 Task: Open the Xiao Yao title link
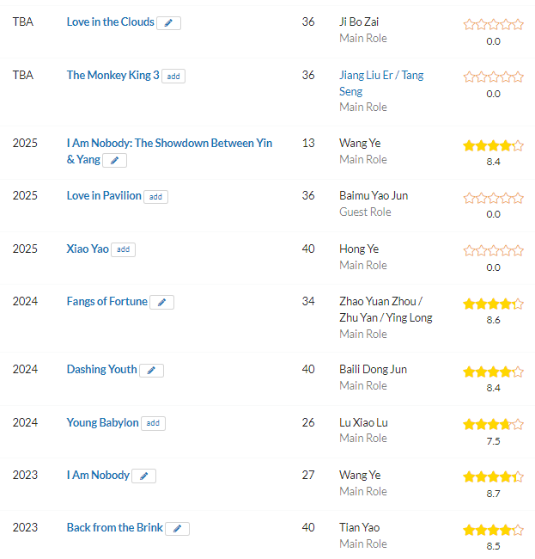click(x=88, y=249)
